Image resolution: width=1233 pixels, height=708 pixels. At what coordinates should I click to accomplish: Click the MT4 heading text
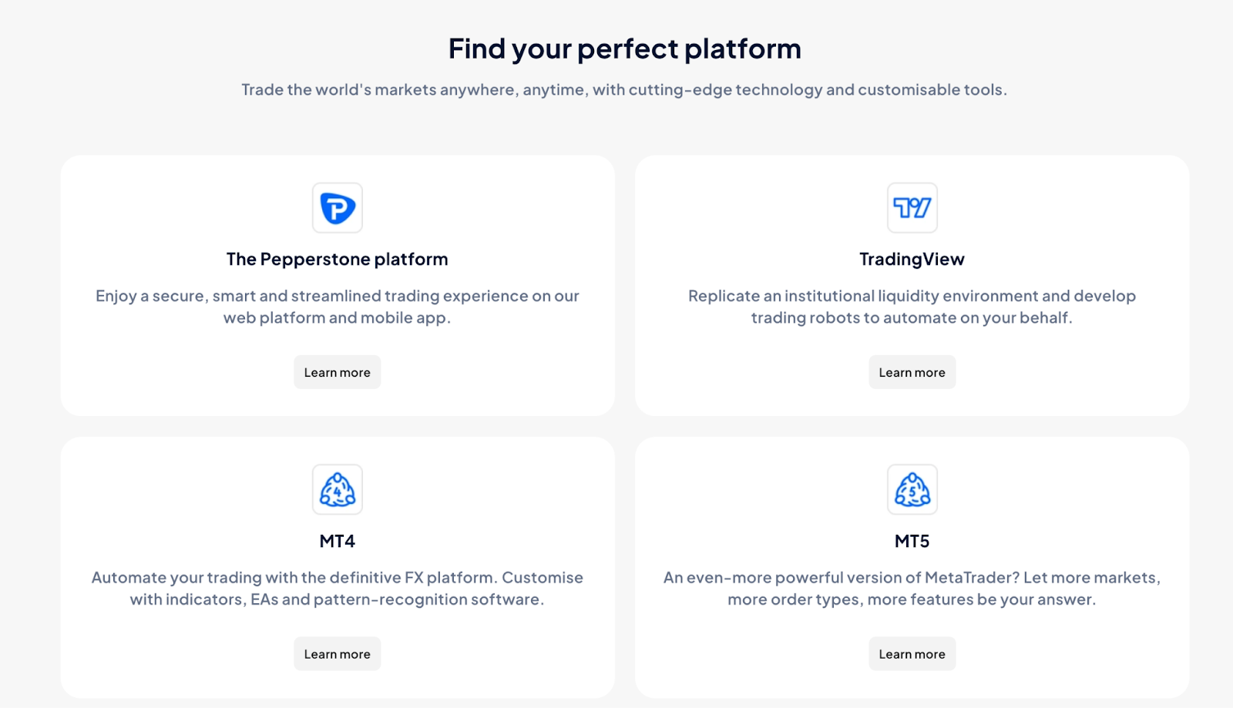337,542
